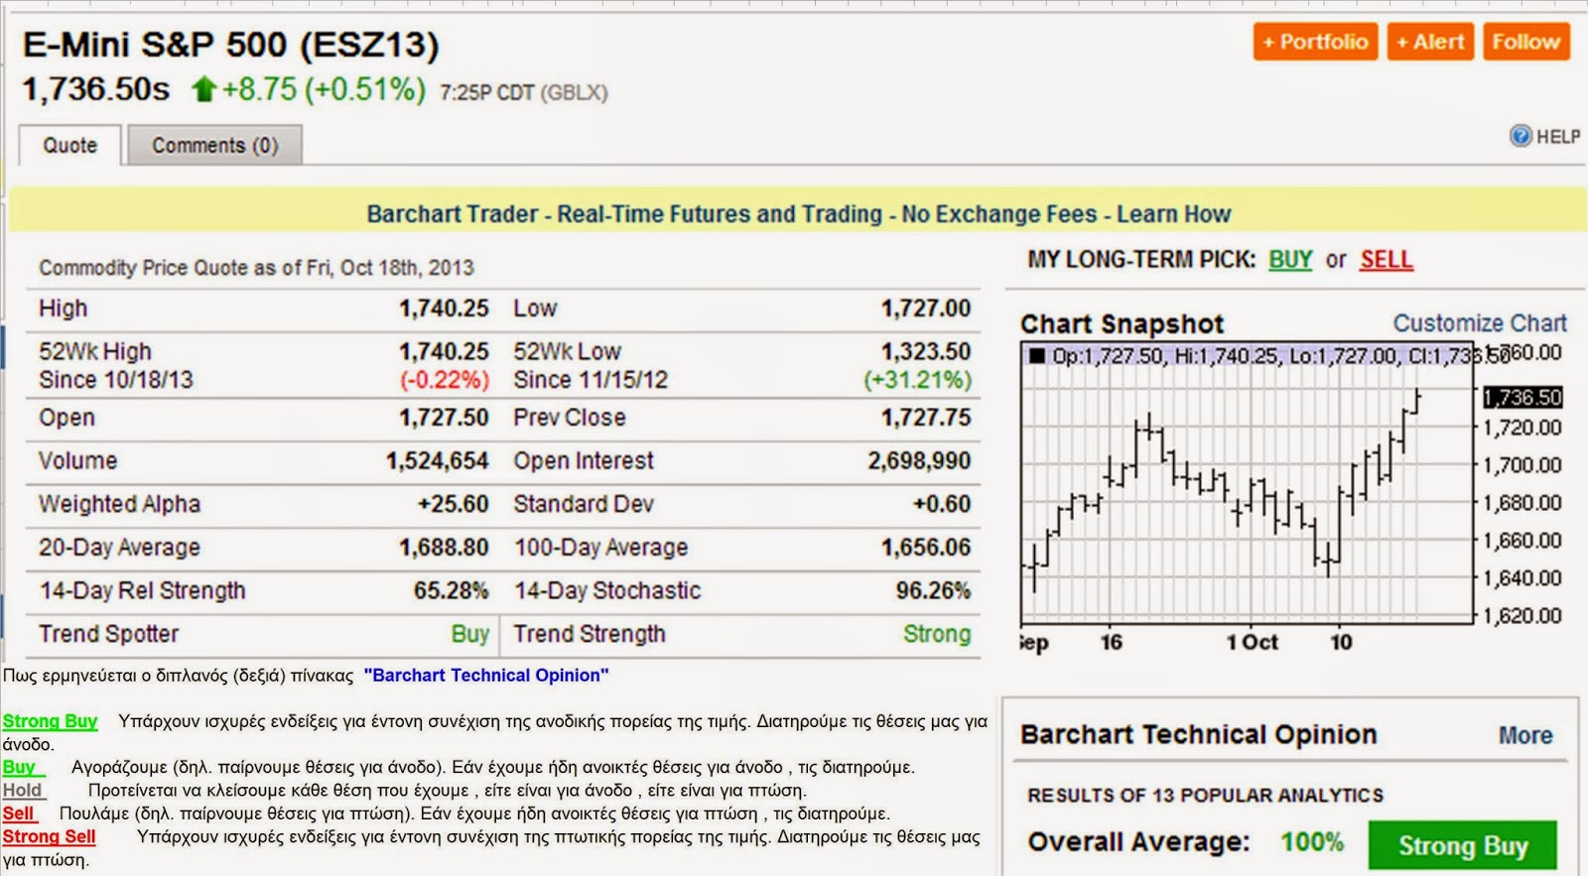Image resolution: width=1588 pixels, height=876 pixels.
Task: Click the gray Hold legend link
Action: pyautogui.click(x=23, y=790)
